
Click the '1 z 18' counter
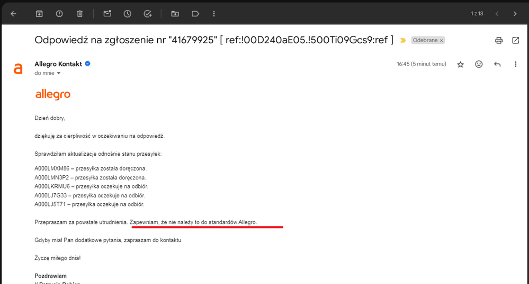click(x=477, y=14)
